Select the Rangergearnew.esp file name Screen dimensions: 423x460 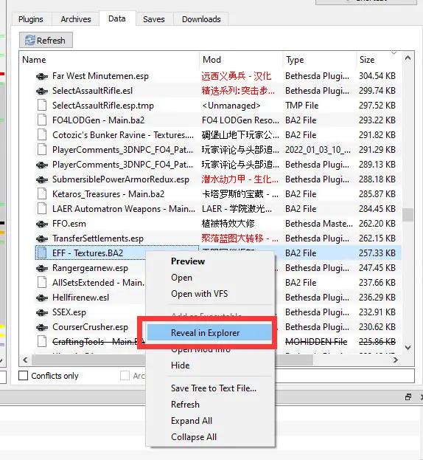[90, 268]
